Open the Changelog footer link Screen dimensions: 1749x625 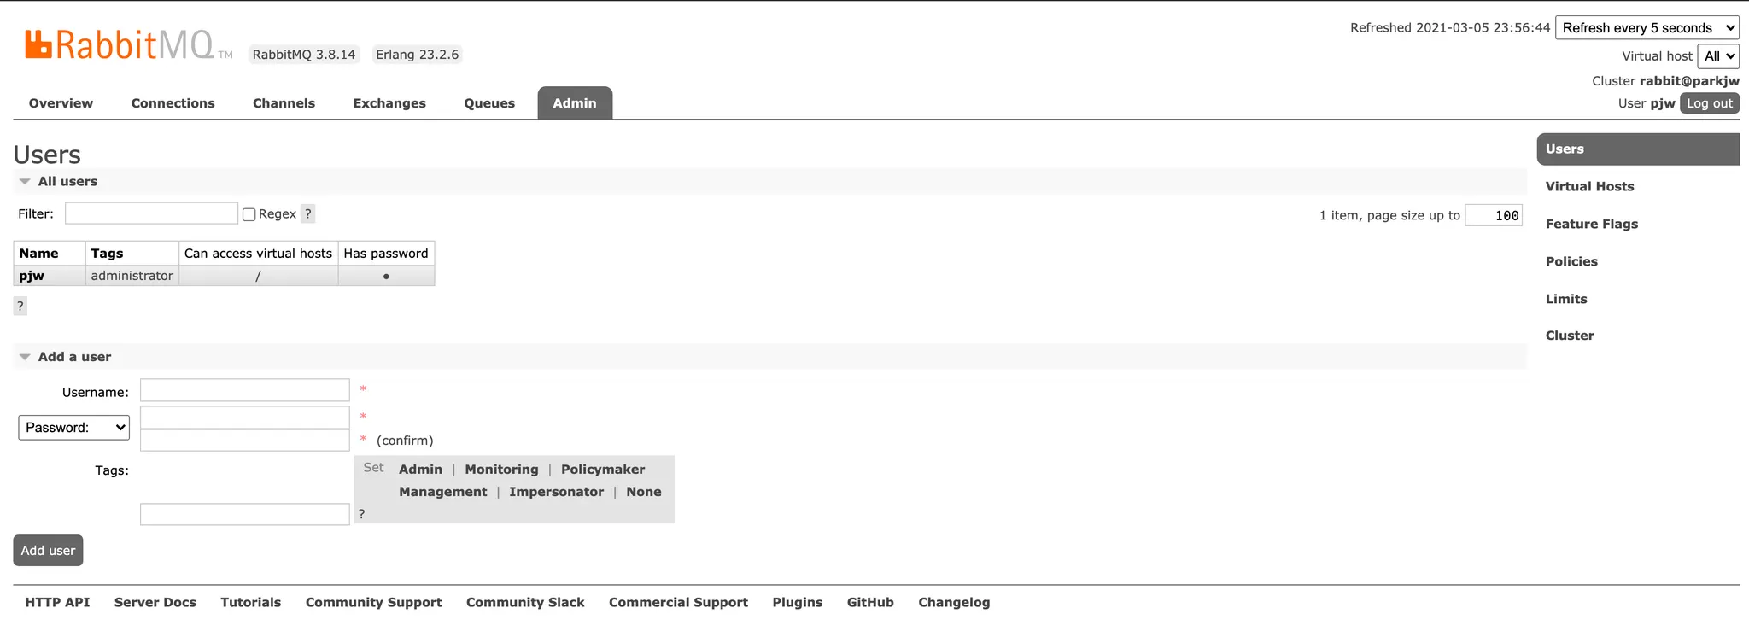tap(954, 602)
